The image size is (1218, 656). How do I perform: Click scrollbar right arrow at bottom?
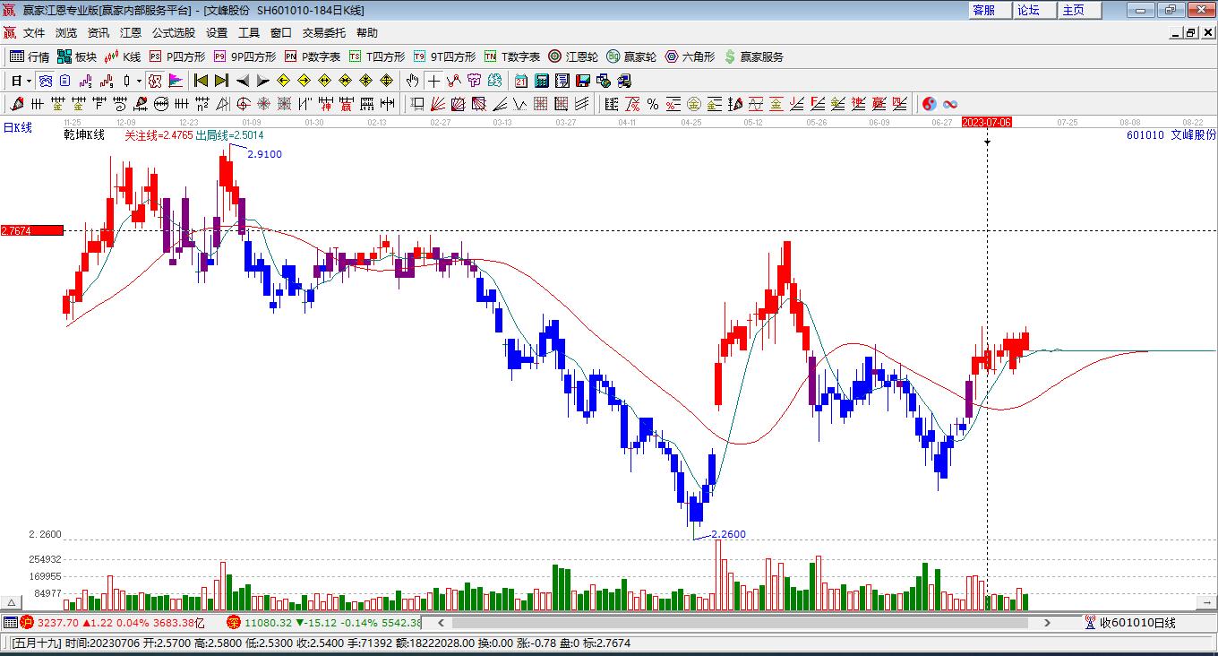point(1048,622)
